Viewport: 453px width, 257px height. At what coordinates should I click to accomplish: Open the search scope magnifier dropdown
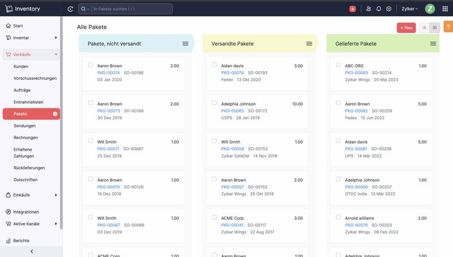point(85,9)
